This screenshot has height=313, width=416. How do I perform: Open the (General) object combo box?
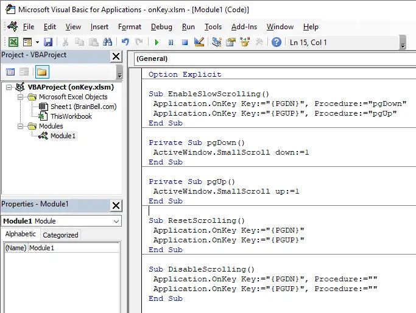(275, 58)
